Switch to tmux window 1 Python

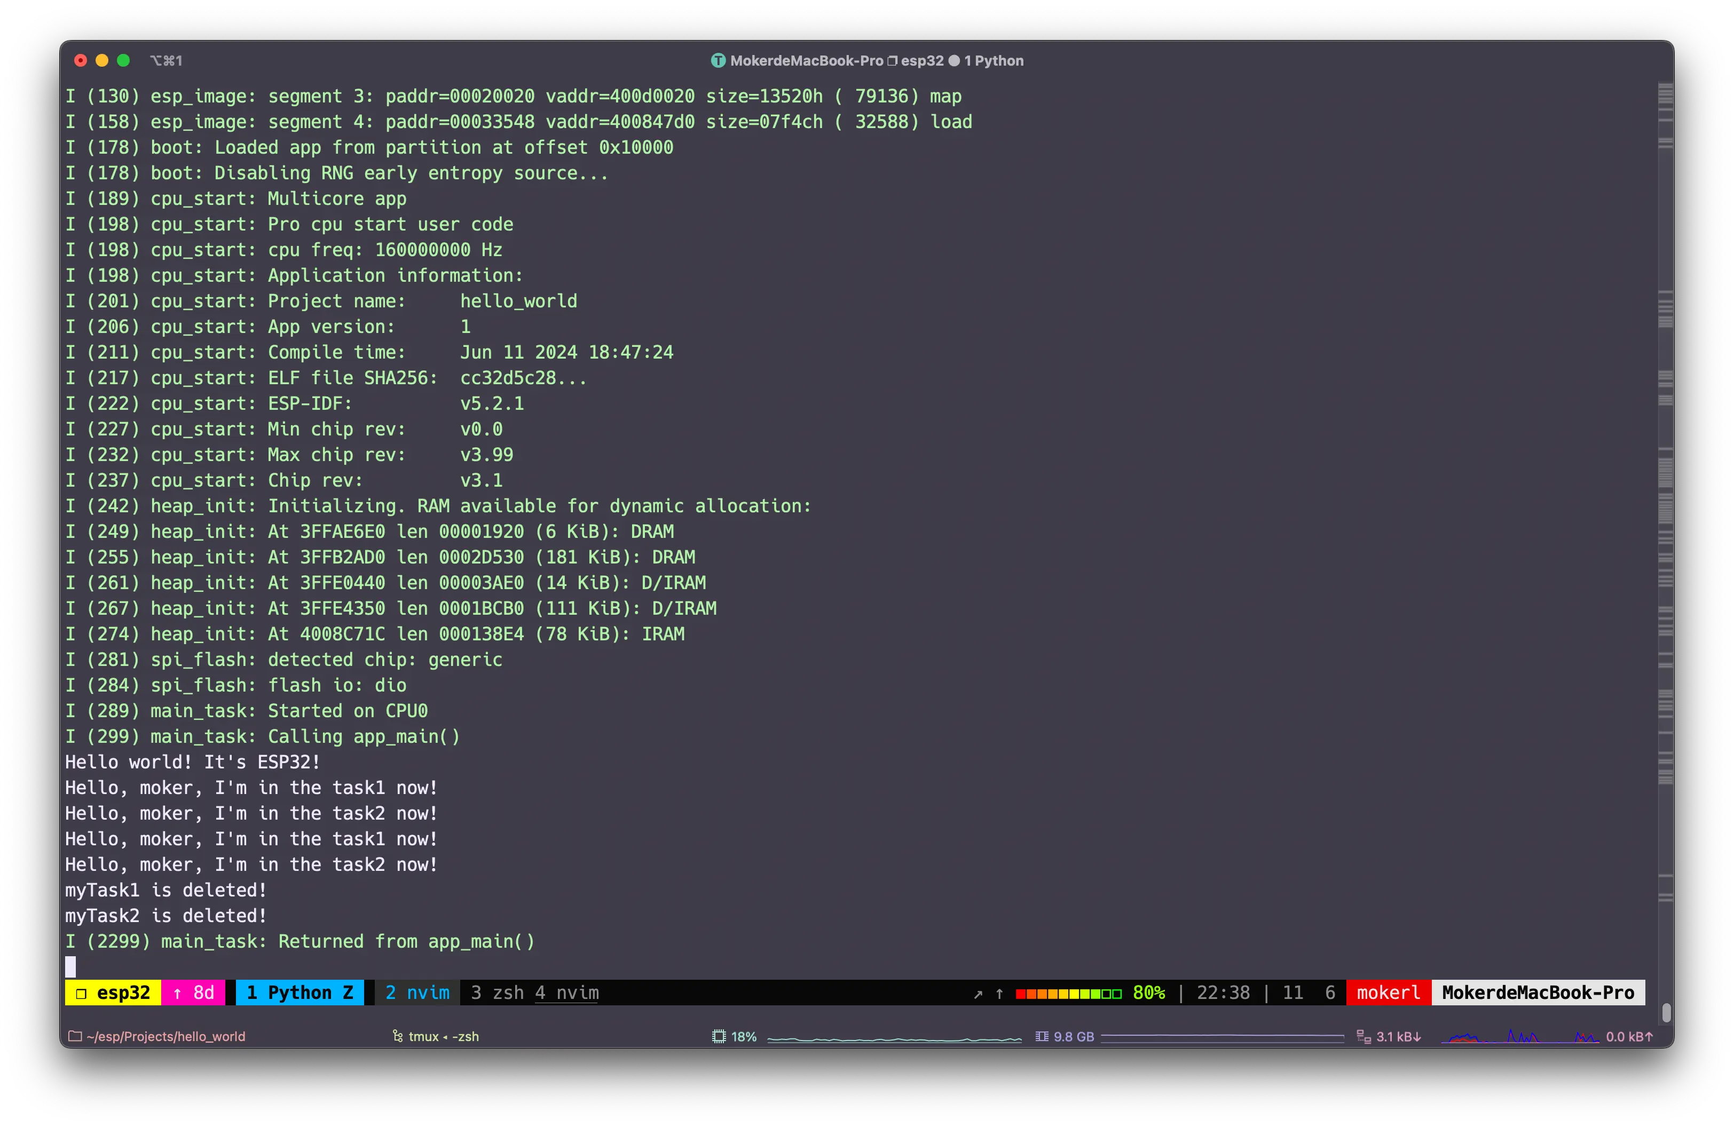299,993
